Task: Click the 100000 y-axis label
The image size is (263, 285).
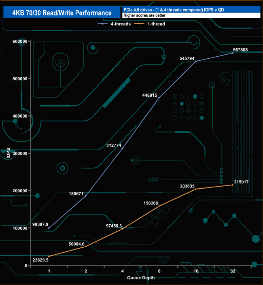Action: pos(20,228)
